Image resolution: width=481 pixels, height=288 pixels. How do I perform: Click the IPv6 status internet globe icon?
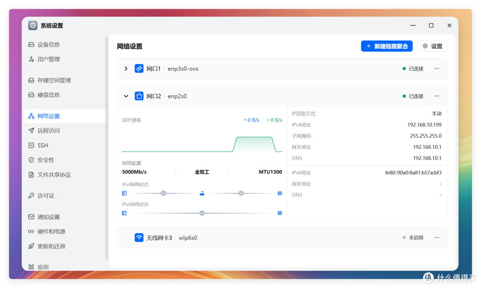(280, 213)
